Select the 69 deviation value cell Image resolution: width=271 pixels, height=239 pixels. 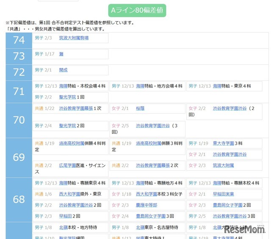tap(19, 157)
